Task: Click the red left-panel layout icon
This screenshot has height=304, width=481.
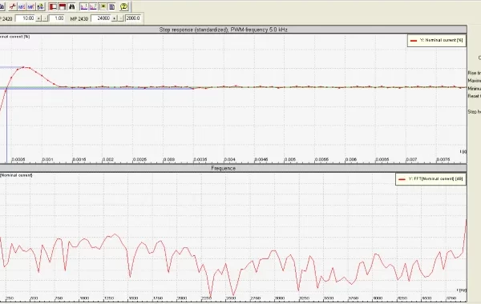Action: click(53, 6)
